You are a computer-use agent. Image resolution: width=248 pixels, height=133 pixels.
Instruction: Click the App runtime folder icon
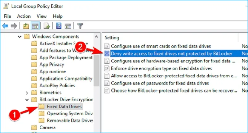34,71
